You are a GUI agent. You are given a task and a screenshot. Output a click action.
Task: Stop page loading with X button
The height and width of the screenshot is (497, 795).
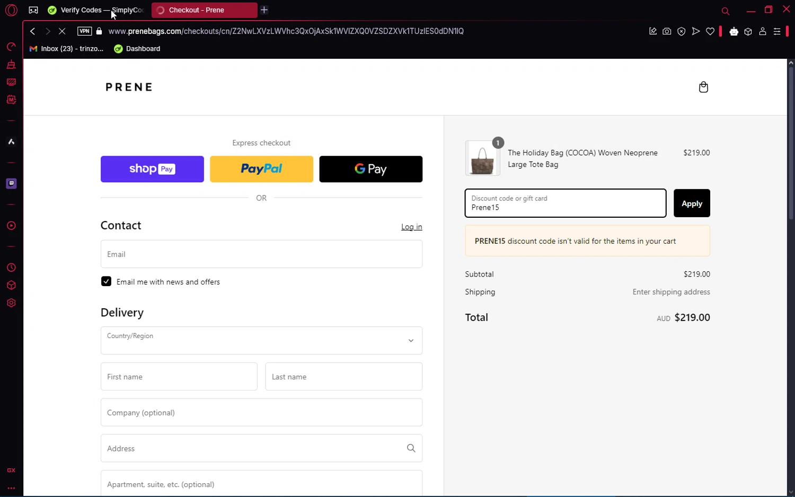62,31
